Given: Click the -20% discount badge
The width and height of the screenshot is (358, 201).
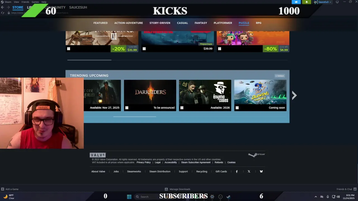Looking at the screenshot, I should [x=118, y=49].
